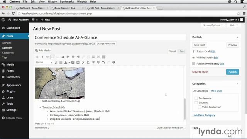
Task: Select the self-portrait image in editor
Action: tap(60, 83)
